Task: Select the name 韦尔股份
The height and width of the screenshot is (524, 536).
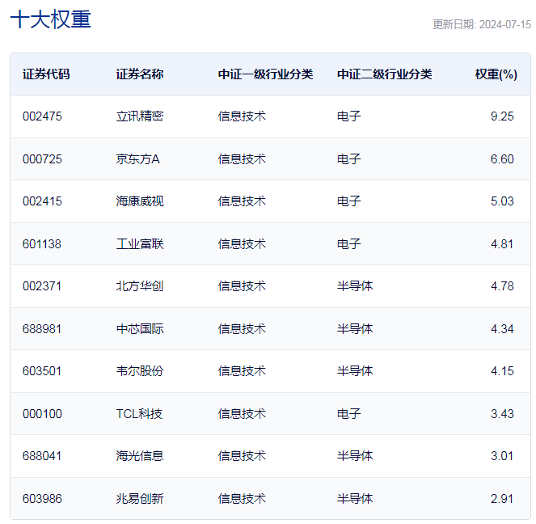Action: (140, 371)
